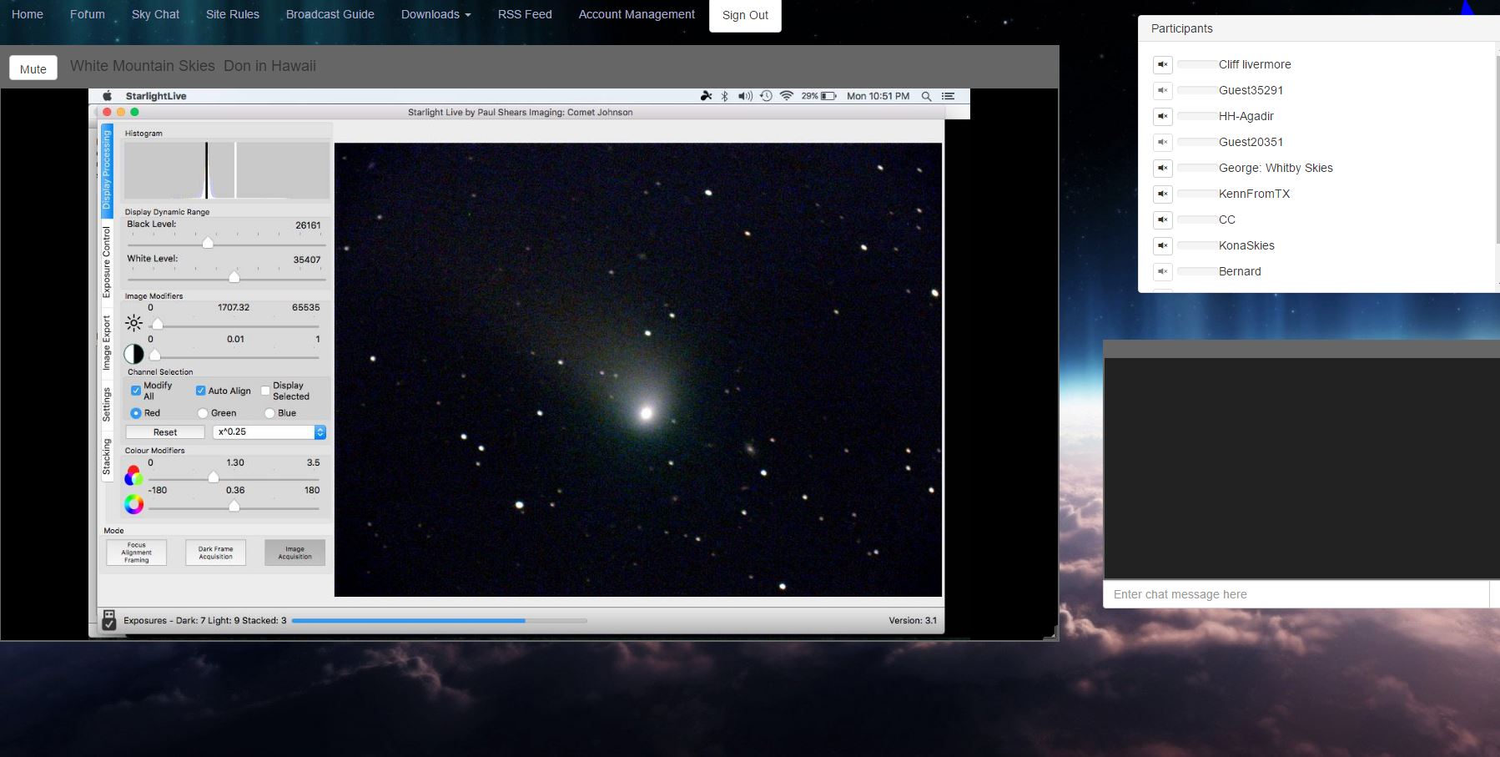The height and width of the screenshot is (757, 1500).
Task: Click the Participants list scrollbar
Action: click(x=1497, y=150)
